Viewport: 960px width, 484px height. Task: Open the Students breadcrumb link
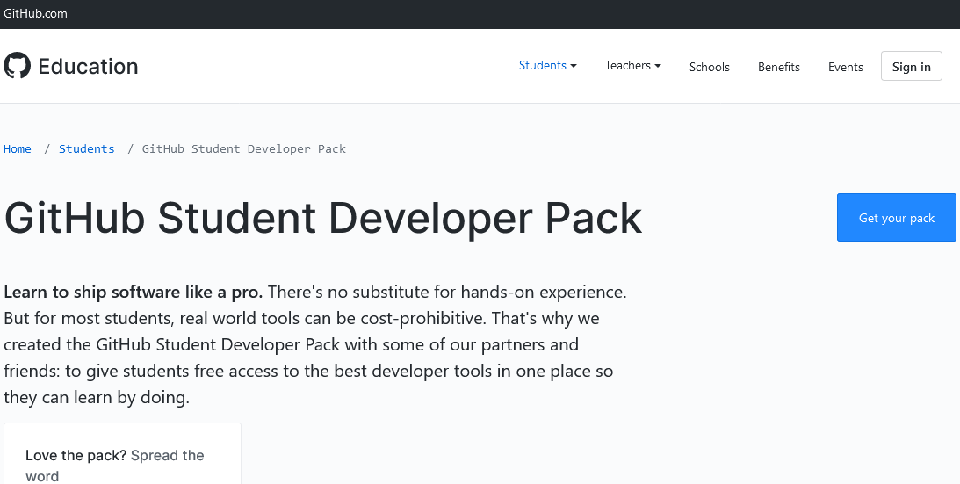(x=86, y=148)
